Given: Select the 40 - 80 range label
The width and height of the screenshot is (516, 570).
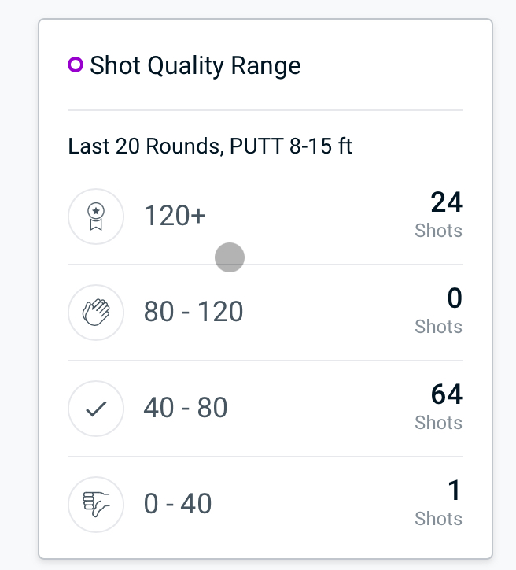Looking at the screenshot, I should 186,408.
